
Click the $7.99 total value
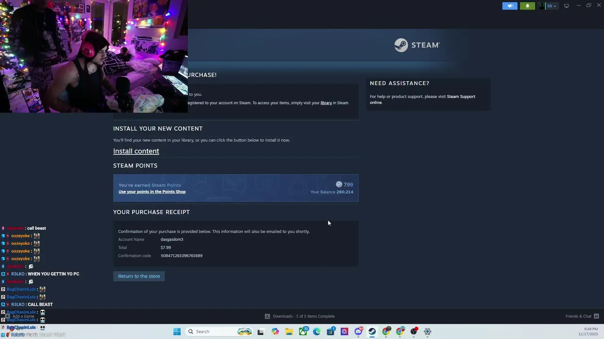[166, 248]
